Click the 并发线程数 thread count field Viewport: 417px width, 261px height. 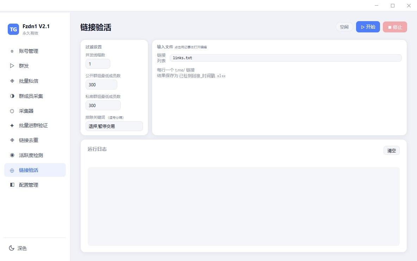coord(98,64)
